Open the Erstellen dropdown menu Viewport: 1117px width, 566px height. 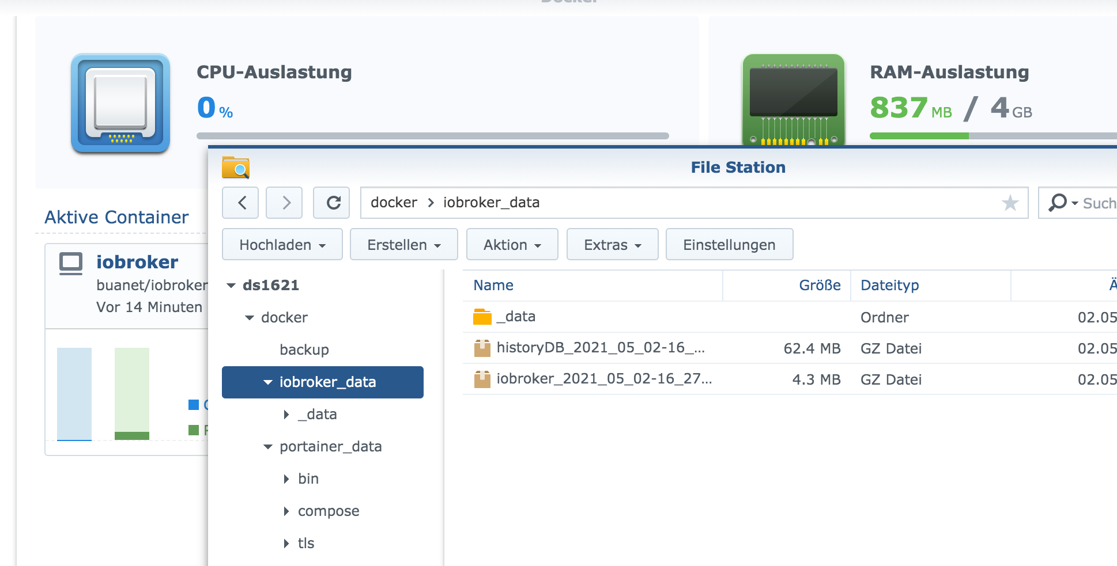pos(404,245)
